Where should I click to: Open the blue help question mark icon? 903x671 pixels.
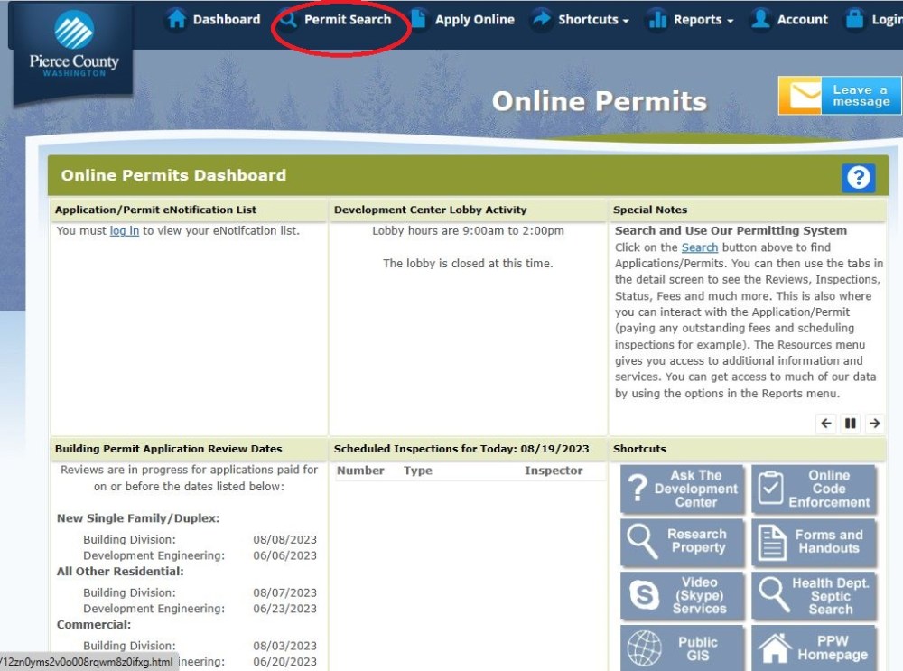tap(858, 178)
